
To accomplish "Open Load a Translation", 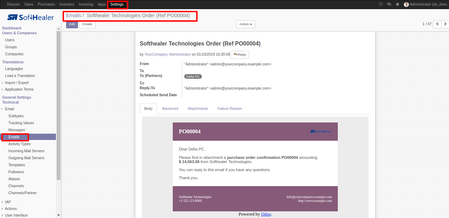I will (20, 76).
